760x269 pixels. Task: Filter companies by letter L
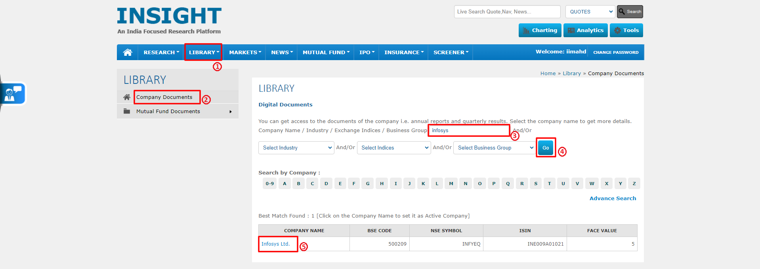437,184
